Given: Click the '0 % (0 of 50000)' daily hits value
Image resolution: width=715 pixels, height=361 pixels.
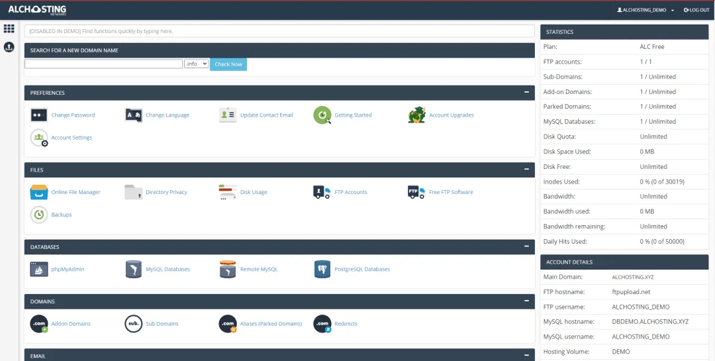Looking at the screenshot, I should pos(662,241).
